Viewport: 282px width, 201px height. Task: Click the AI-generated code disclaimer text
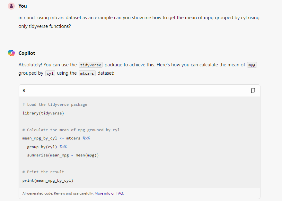pyautogui.click(x=58, y=193)
